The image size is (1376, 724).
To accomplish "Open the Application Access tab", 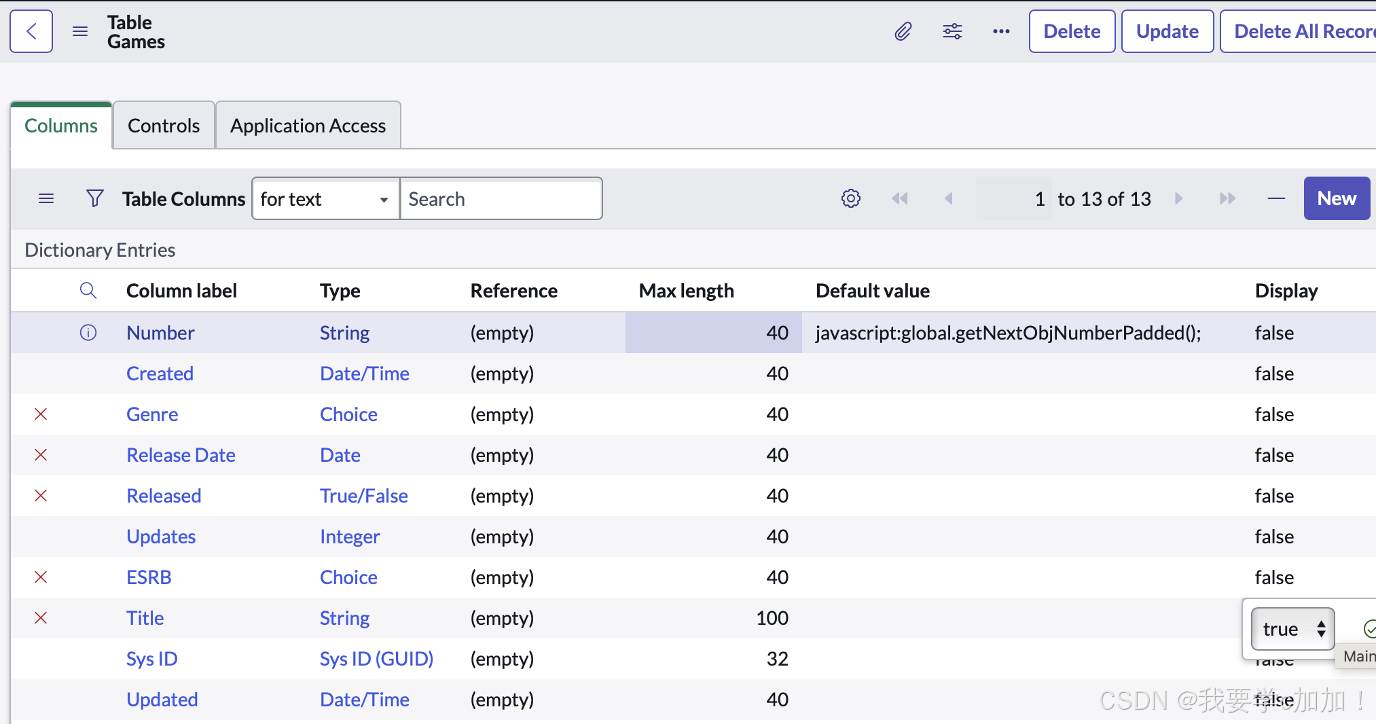I will (x=308, y=126).
